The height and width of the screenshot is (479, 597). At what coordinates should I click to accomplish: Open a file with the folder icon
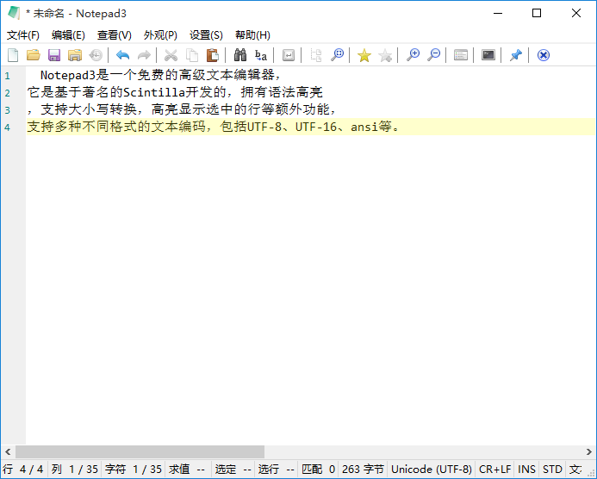click(34, 55)
